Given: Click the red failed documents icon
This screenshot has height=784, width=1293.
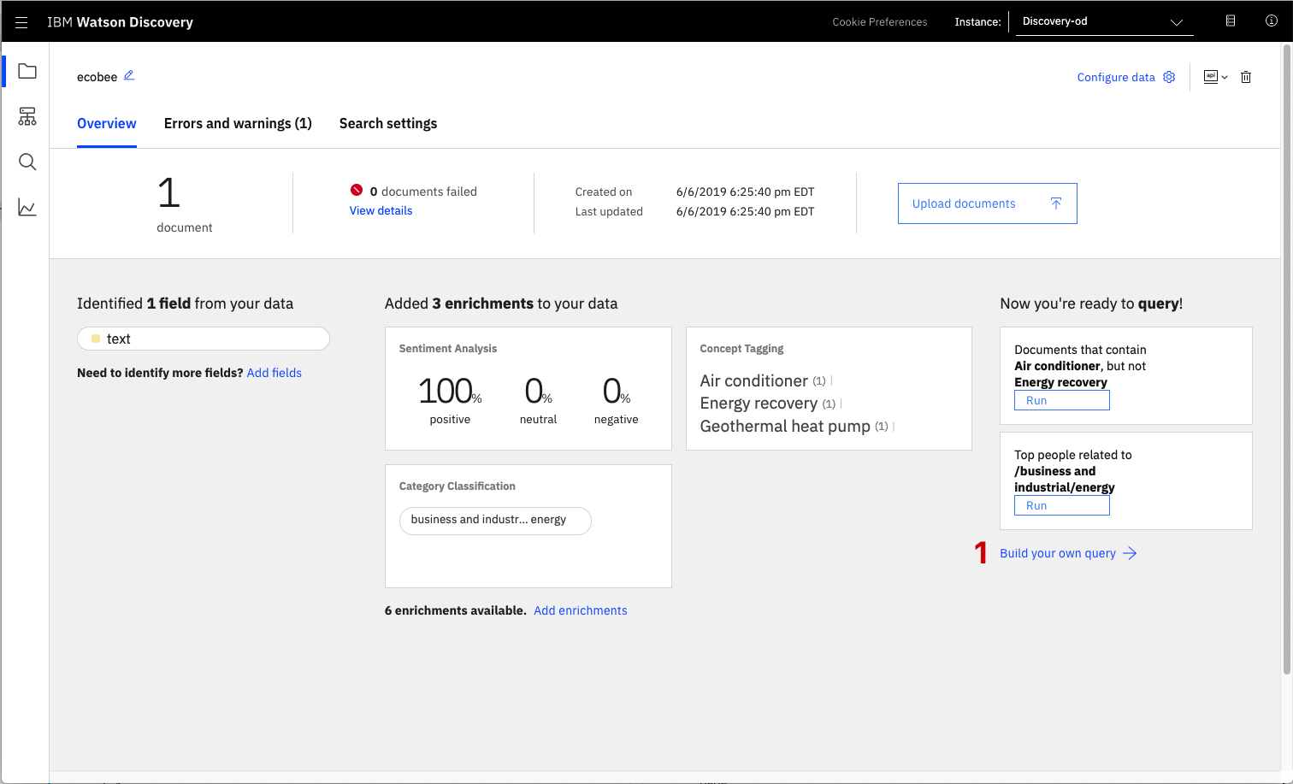Looking at the screenshot, I should click(357, 190).
